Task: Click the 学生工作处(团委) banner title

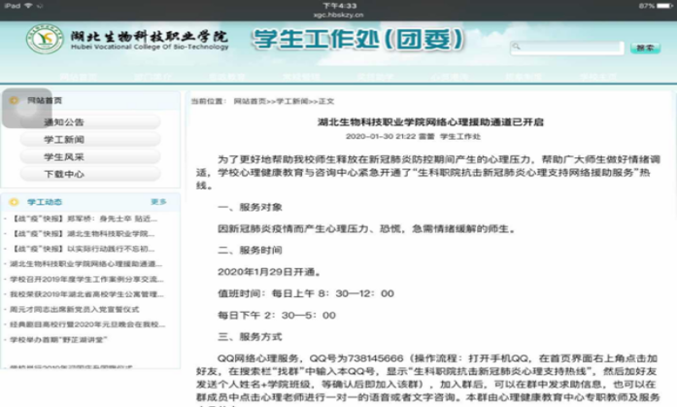Action: 358,39
